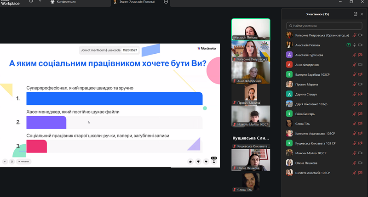
Task: Click the blue Суперпрофесіонал result bar
Action: coord(114,98)
